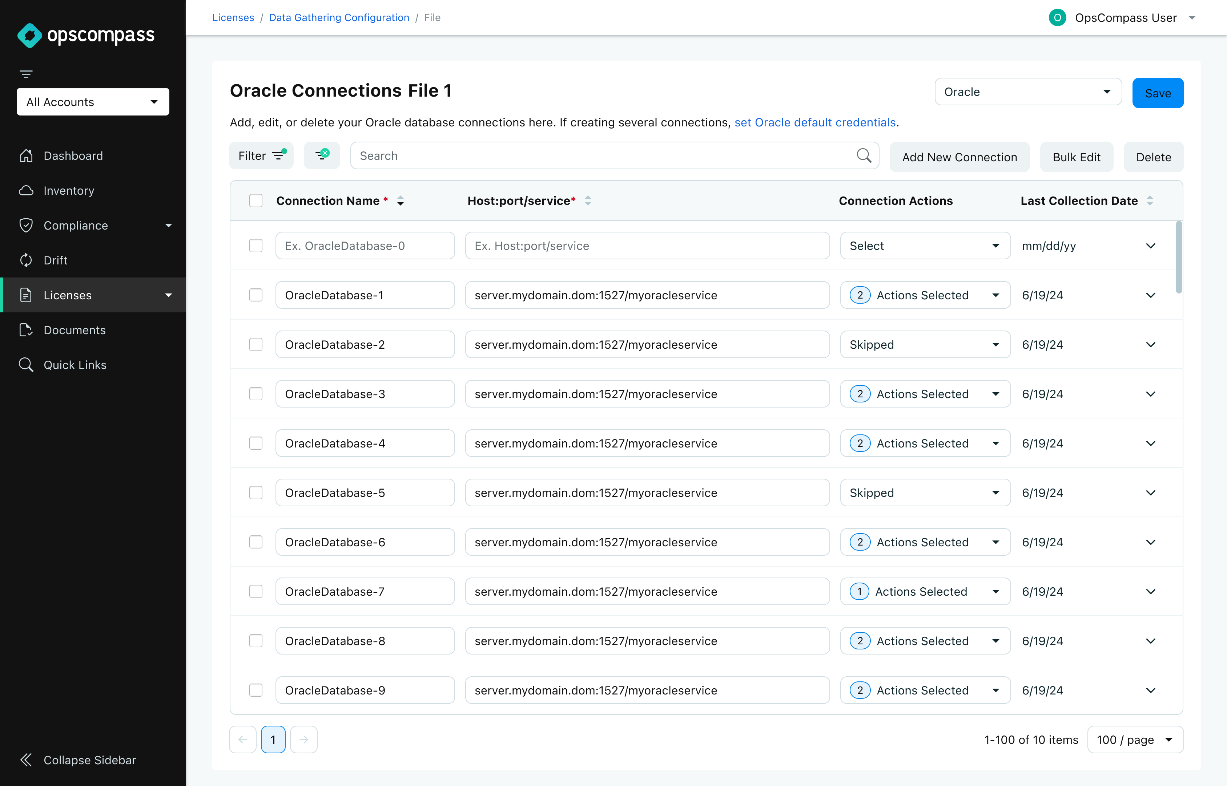The height and width of the screenshot is (786, 1227).
Task: Open the Drift sidebar item
Action: point(55,260)
